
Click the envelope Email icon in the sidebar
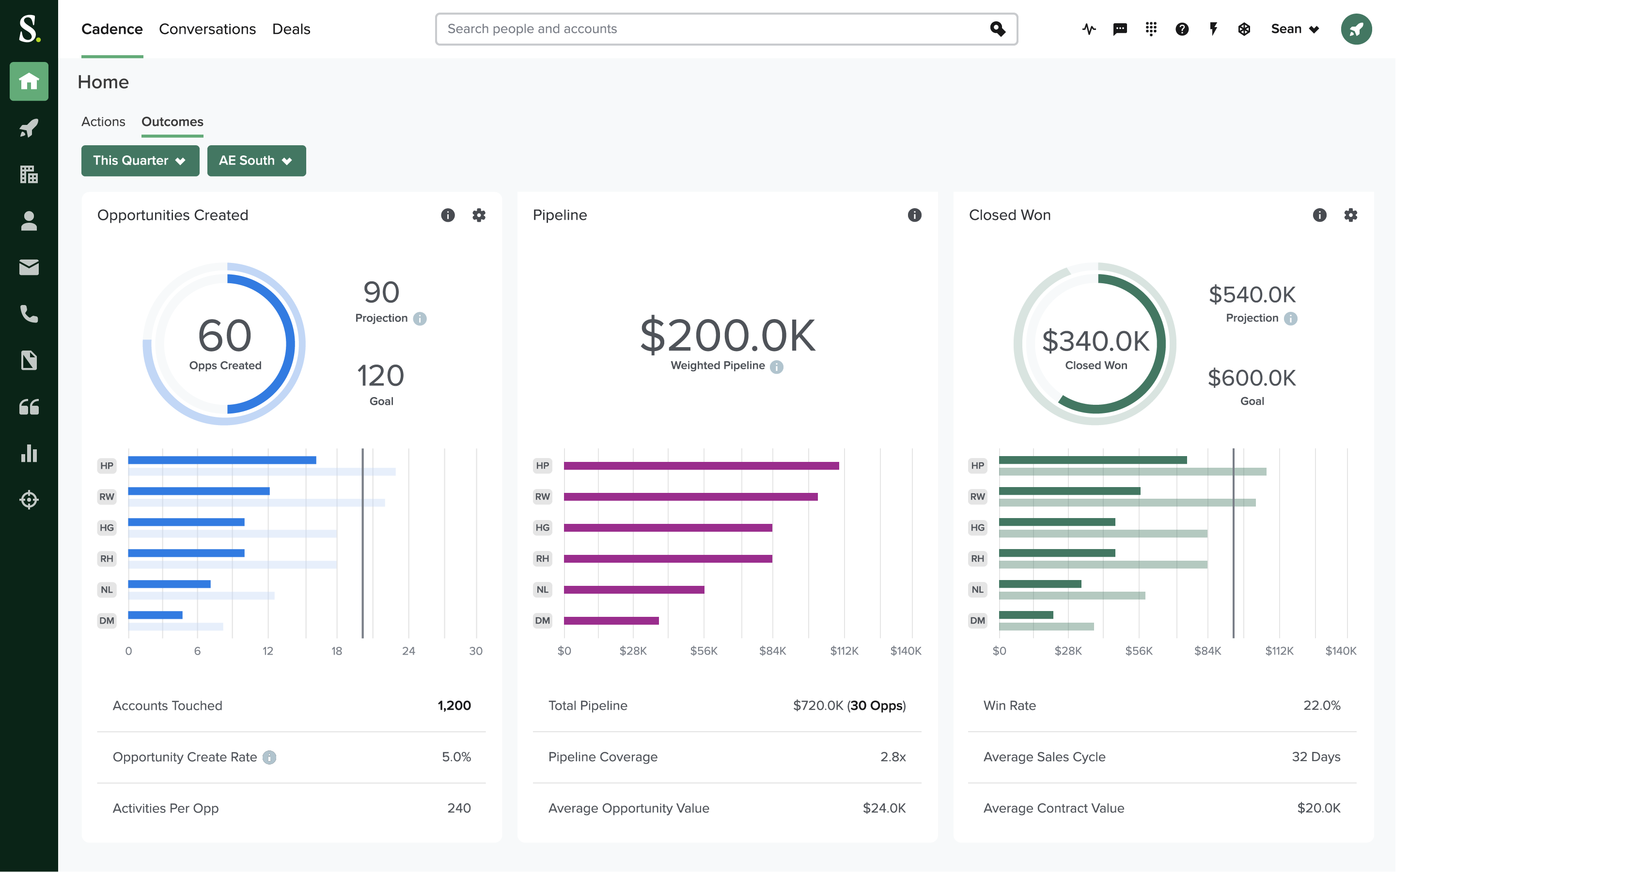tap(29, 267)
